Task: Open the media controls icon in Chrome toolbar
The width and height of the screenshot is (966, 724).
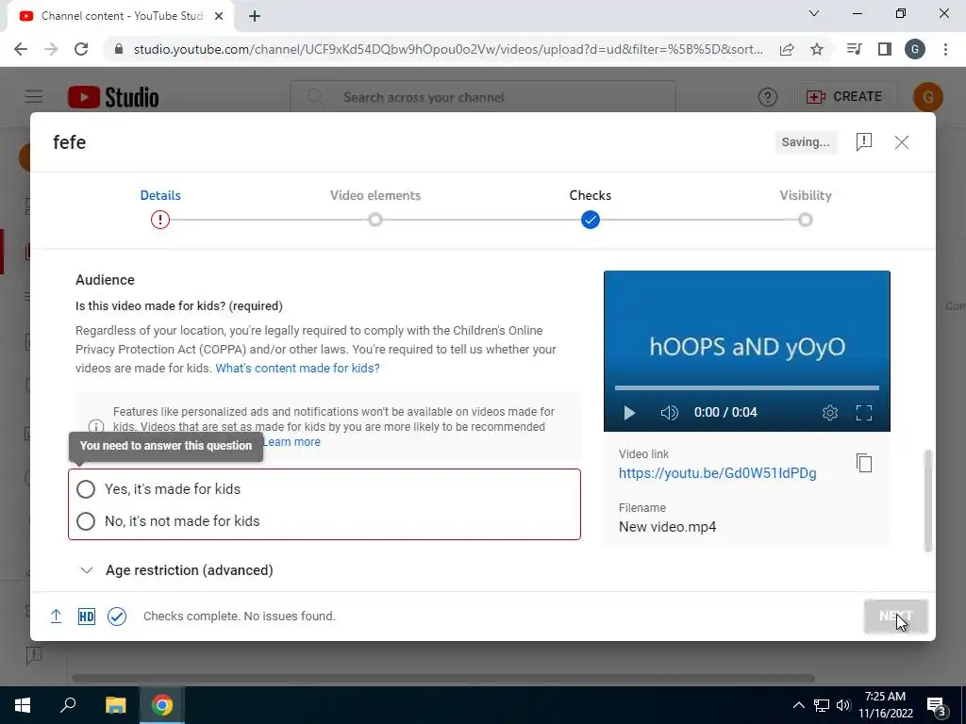Action: coord(854,49)
